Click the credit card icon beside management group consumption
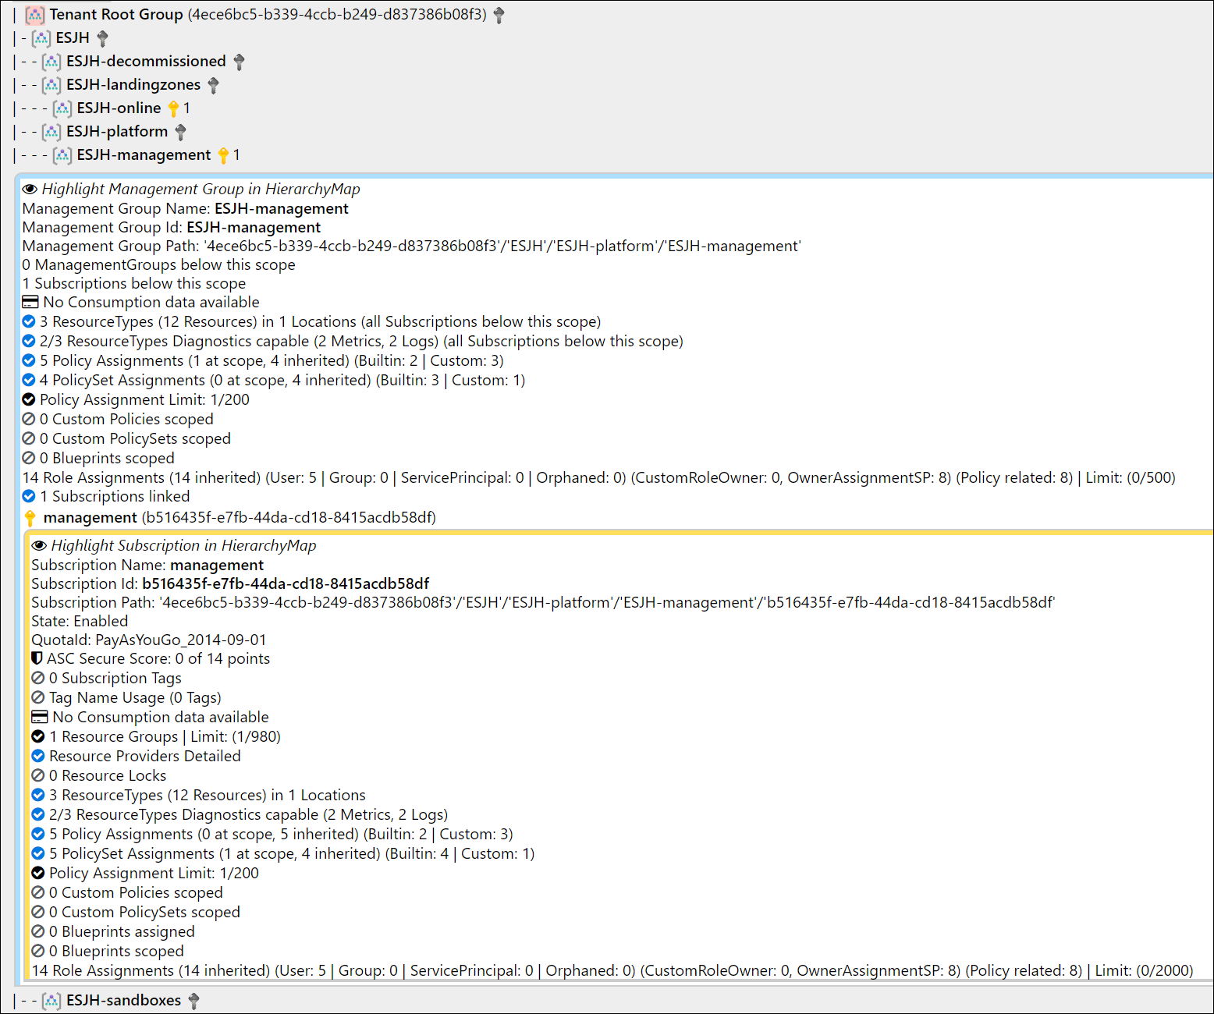The width and height of the screenshot is (1214, 1014). click(30, 302)
